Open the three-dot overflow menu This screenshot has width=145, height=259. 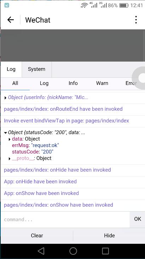coord(136,20)
